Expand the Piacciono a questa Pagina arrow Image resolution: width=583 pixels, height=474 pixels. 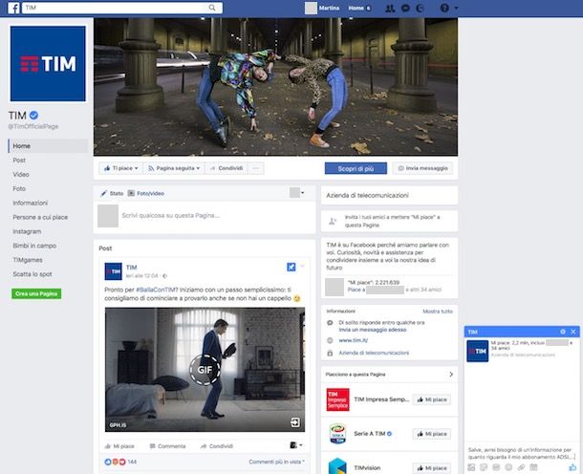(x=451, y=375)
